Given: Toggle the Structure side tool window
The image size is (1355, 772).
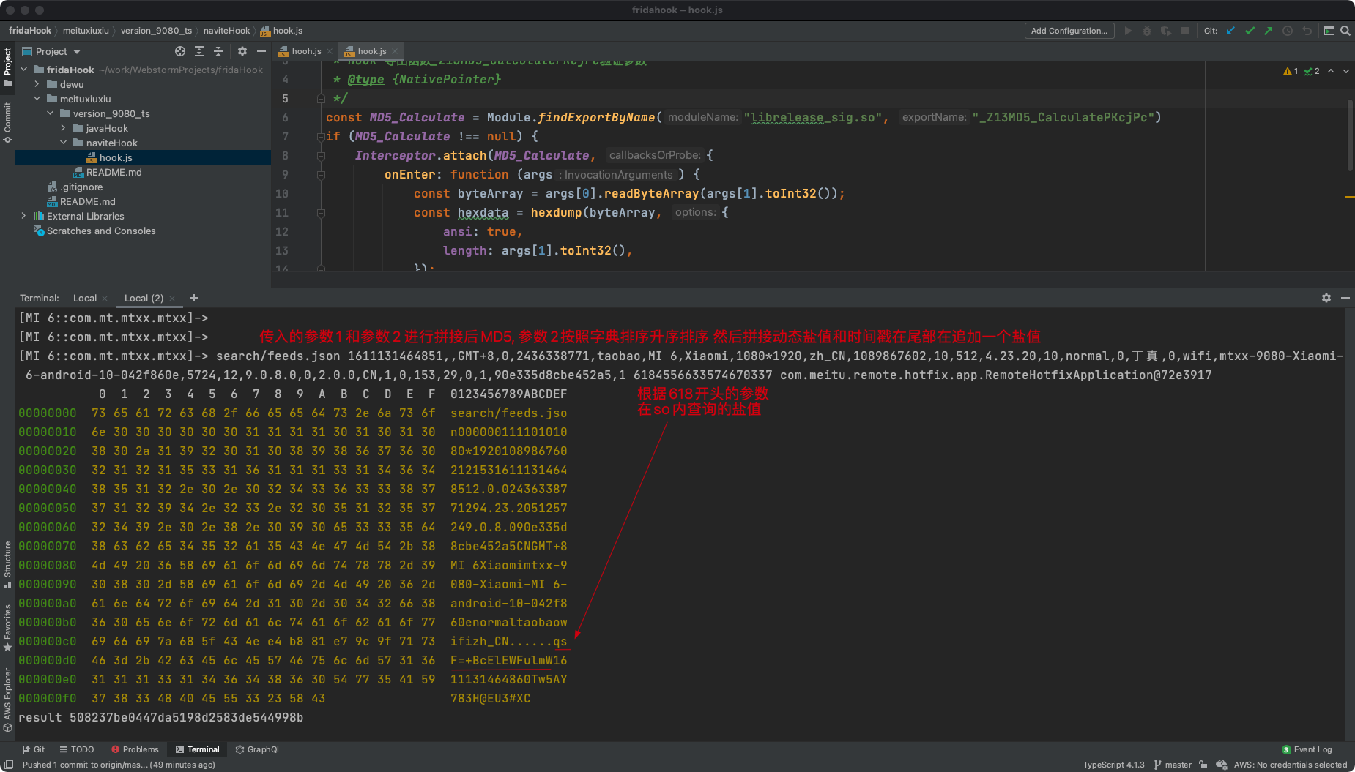Looking at the screenshot, I should pyautogui.click(x=7, y=565).
